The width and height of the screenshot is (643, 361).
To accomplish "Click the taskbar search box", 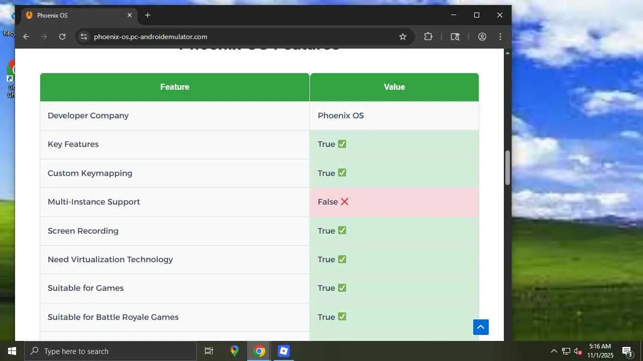I will [111, 351].
